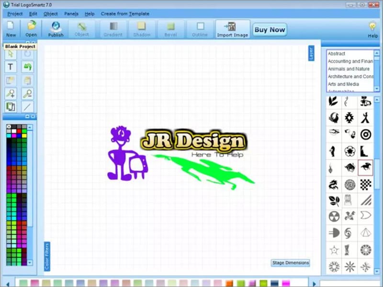This screenshot has height=287, width=383.
Task: Click the green Undo arrow tool
Action: pyautogui.click(x=28, y=67)
